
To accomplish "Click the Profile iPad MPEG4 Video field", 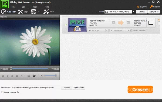I will [x=118, y=12].
